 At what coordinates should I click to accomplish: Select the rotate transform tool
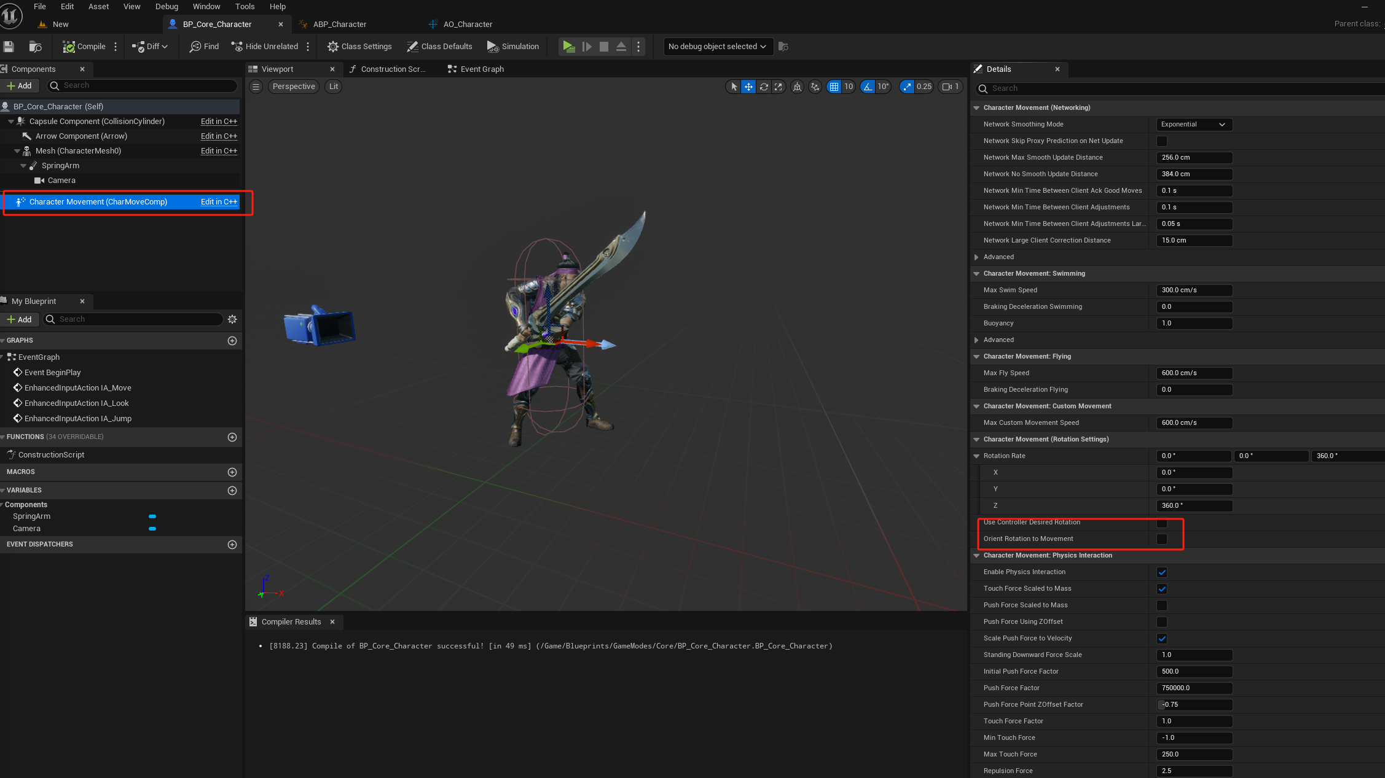click(x=764, y=87)
